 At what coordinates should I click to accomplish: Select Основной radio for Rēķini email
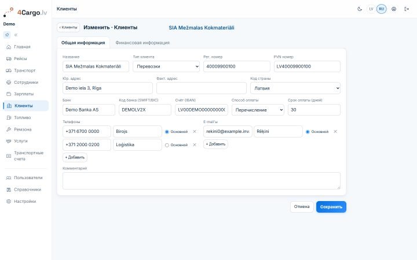(x=308, y=132)
